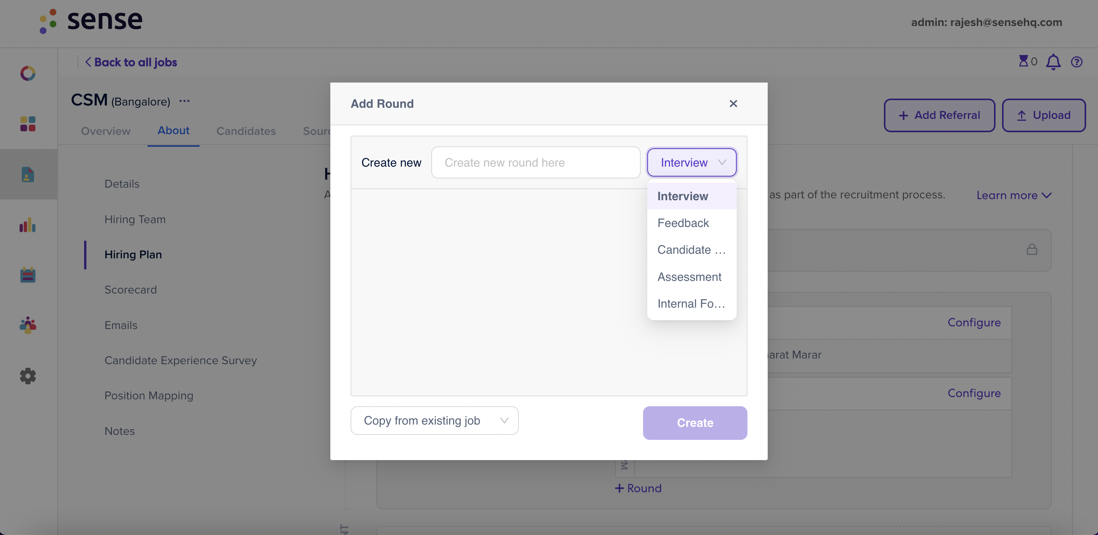Click the help question mark icon
Screen dimensions: 1098x535
pos(1077,62)
